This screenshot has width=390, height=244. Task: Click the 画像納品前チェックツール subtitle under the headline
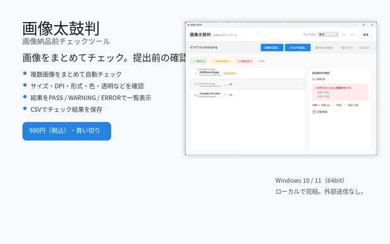coord(66,42)
